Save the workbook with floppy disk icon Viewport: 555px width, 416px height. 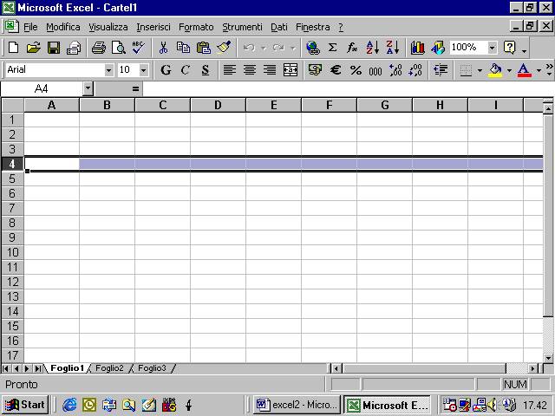tap(54, 48)
